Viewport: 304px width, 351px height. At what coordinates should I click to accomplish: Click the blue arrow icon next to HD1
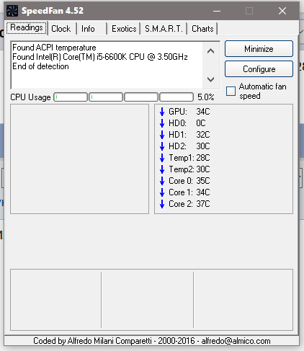(162, 135)
